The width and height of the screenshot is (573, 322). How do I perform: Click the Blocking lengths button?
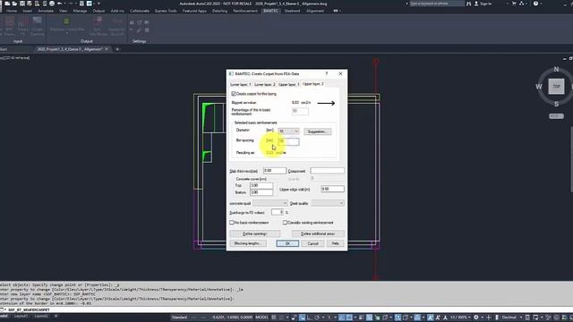pyautogui.click(x=248, y=243)
